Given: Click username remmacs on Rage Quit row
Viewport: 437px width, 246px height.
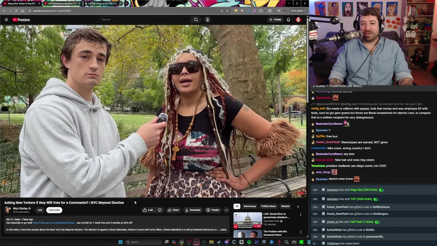Looking at the screenshot, I should (333, 190).
